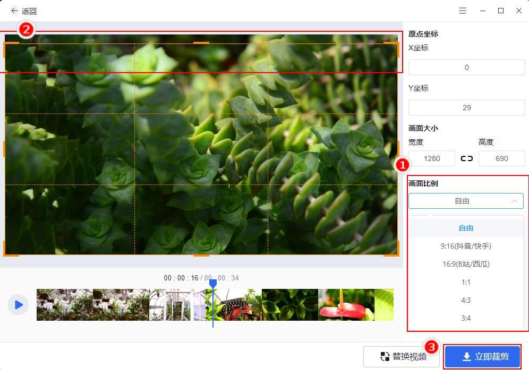Image resolution: width=529 pixels, height=370 pixels.
Task: Click the X坐标 input showing 0
Action: click(x=466, y=67)
